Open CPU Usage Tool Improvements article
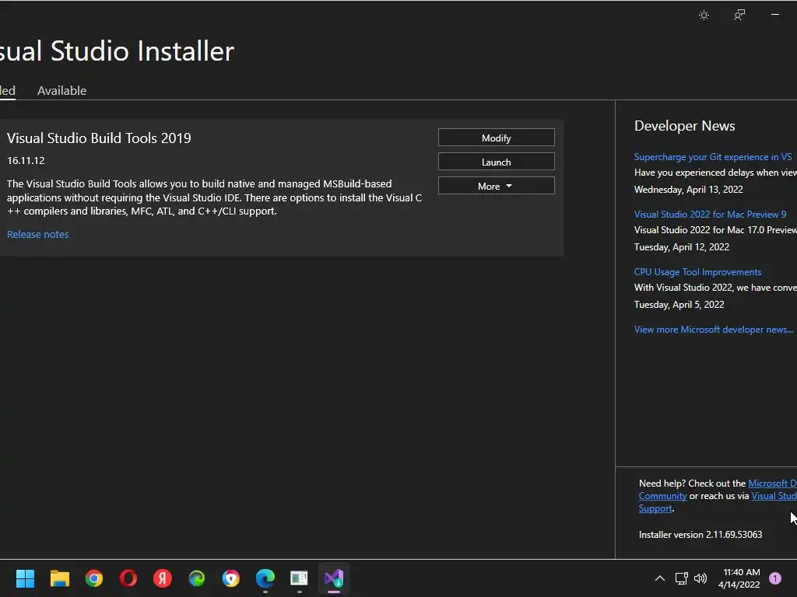Screen dimensions: 797x597 coord(697,271)
